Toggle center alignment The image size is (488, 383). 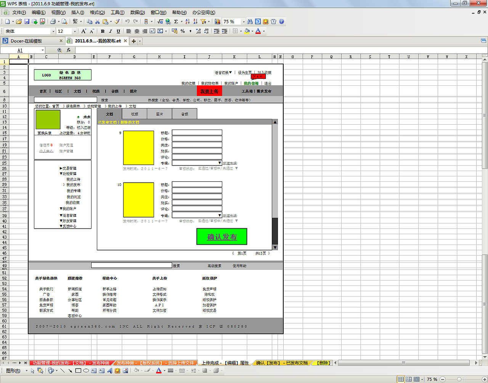tap(137, 31)
